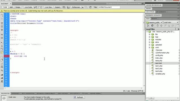Viewport: 180px width, 101px height.
Task: Open the Reference tab in bottom panel
Action: [15, 93]
